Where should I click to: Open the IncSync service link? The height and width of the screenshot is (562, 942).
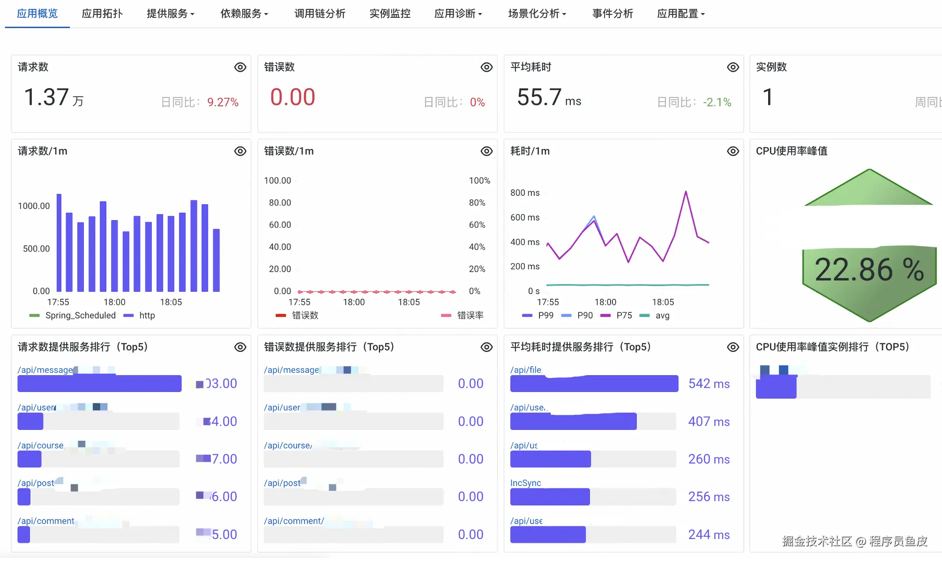click(525, 482)
